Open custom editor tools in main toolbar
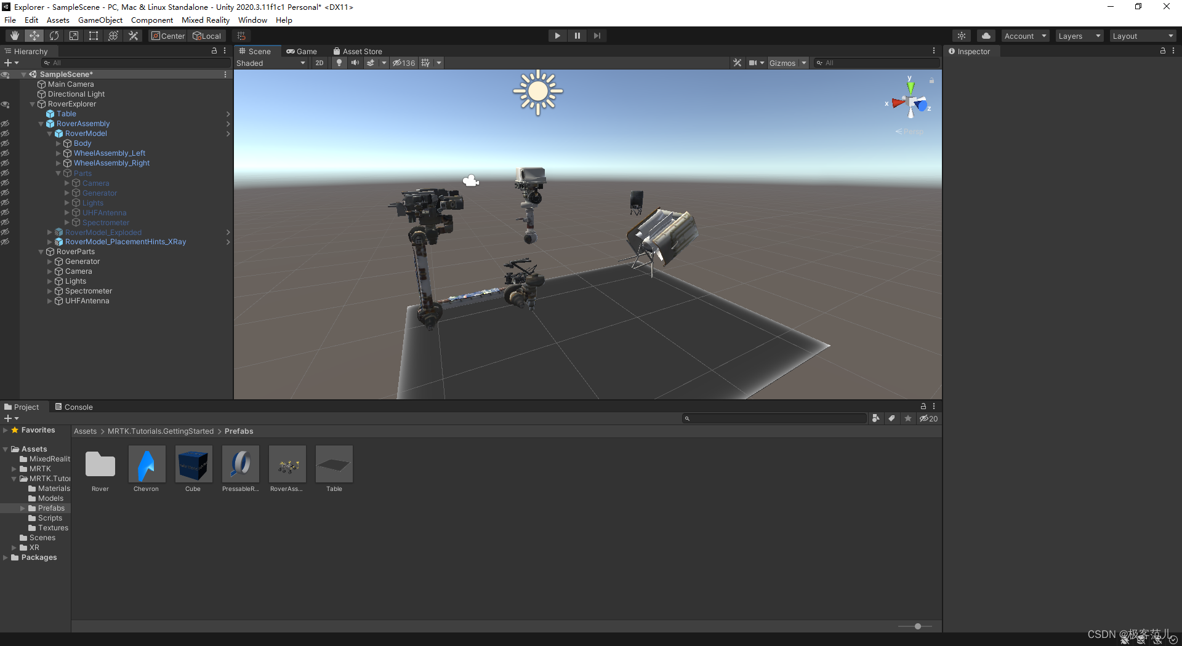 point(133,36)
